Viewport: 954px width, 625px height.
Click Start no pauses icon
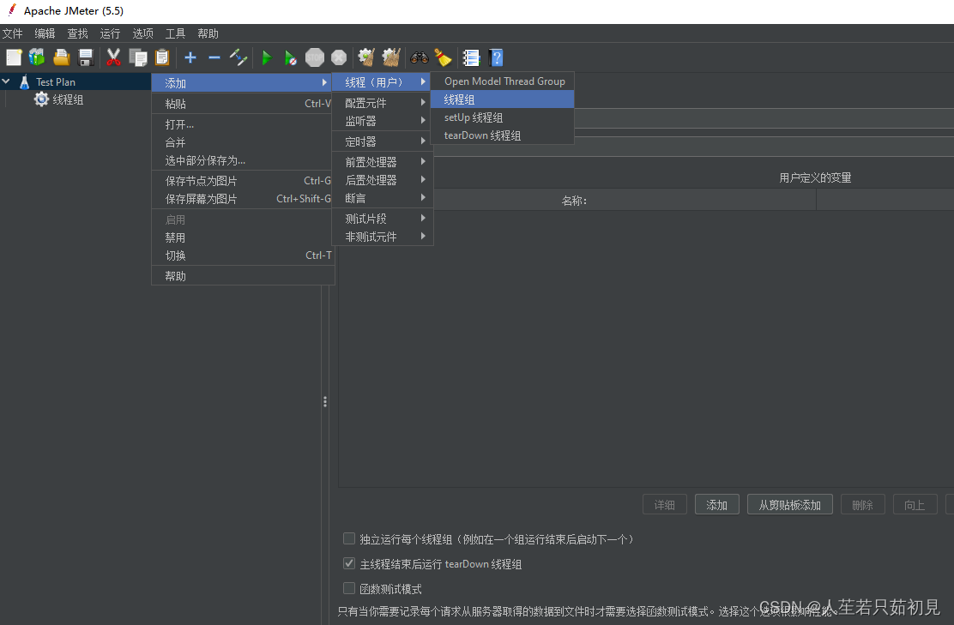tap(290, 57)
